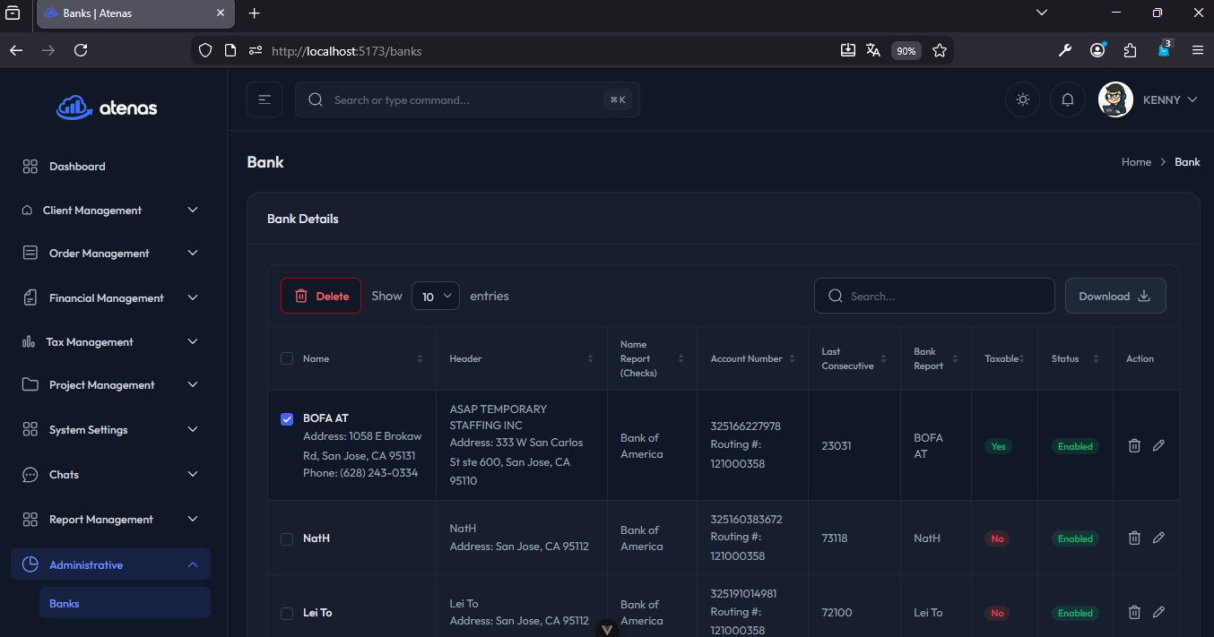Uncheck the BOFA AT row checkbox
The image size is (1214, 637).
point(287,418)
